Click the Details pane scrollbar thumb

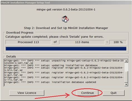click(126, 77)
